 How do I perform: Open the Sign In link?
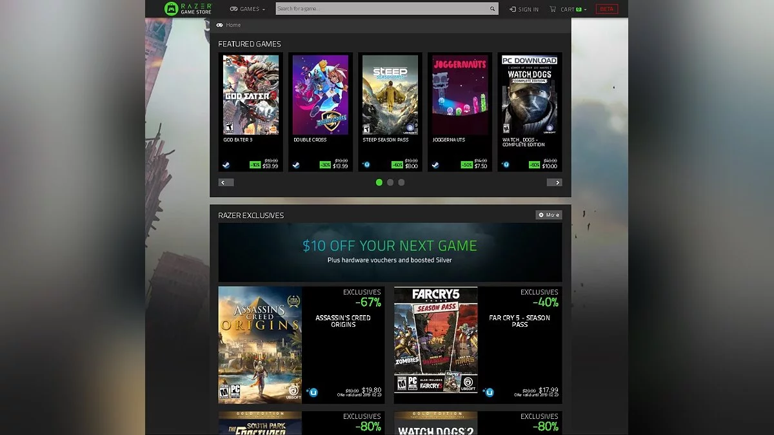(524, 9)
